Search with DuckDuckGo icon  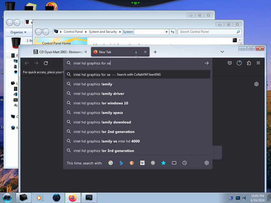(x=132, y=163)
